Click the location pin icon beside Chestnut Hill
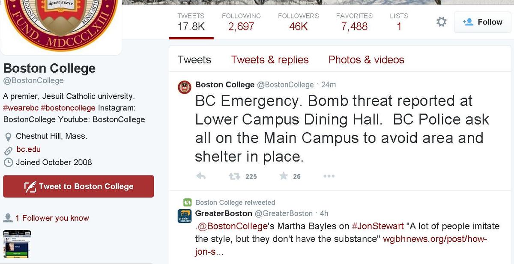Image resolution: width=514 pixels, height=264 pixels. coord(8,136)
